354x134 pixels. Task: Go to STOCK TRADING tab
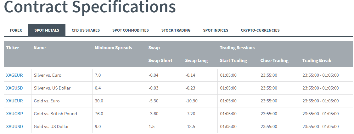tap(176, 30)
